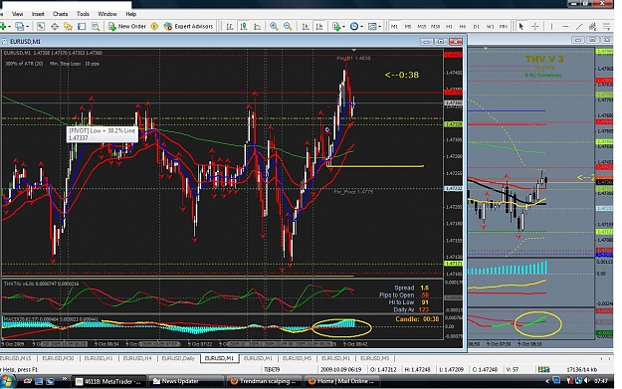Select the horizontal line drawing tool

[565, 27]
